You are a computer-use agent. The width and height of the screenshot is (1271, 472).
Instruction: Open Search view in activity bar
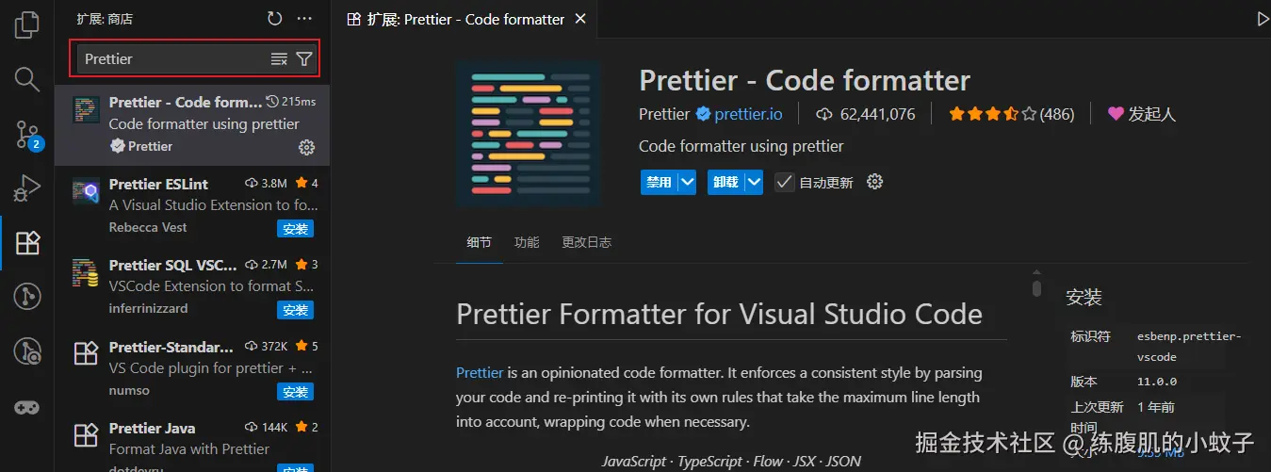coord(27,79)
